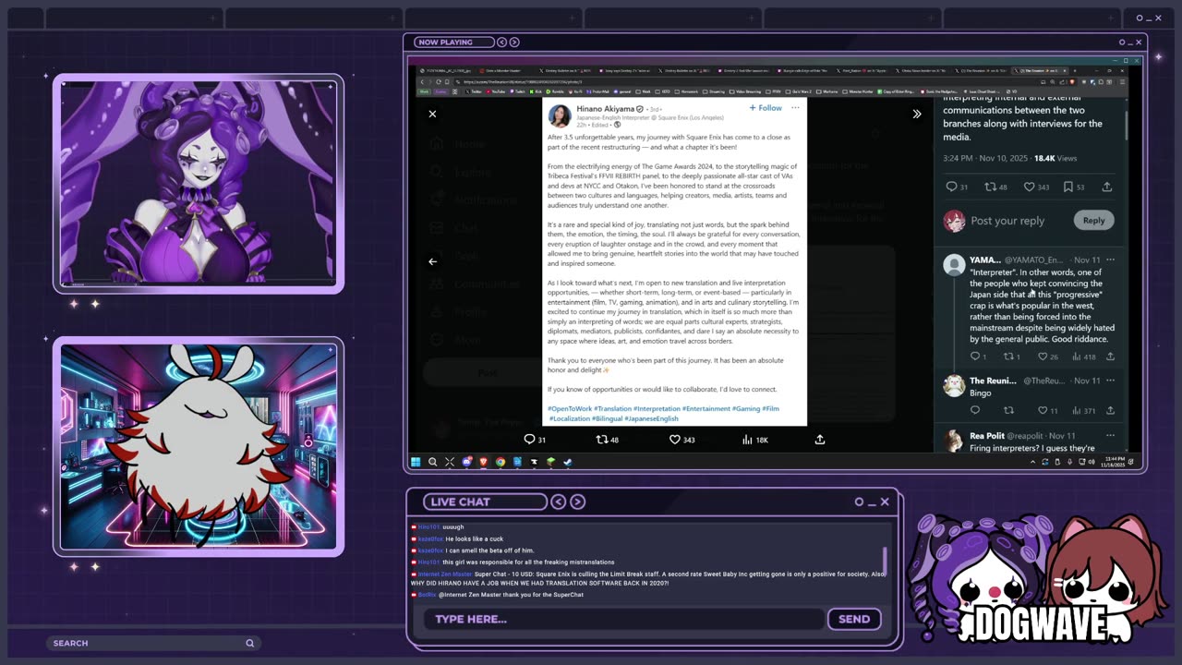Reply to The Reunion's 'Bingo' comment

(974, 410)
